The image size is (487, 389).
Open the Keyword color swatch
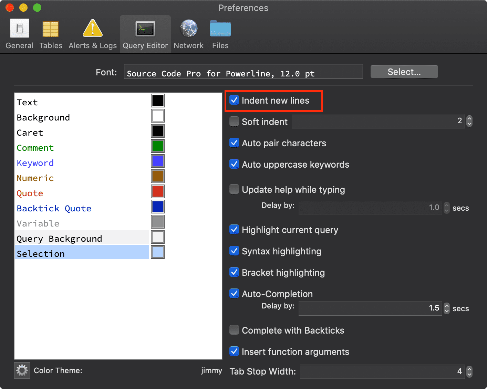point(157,161)
